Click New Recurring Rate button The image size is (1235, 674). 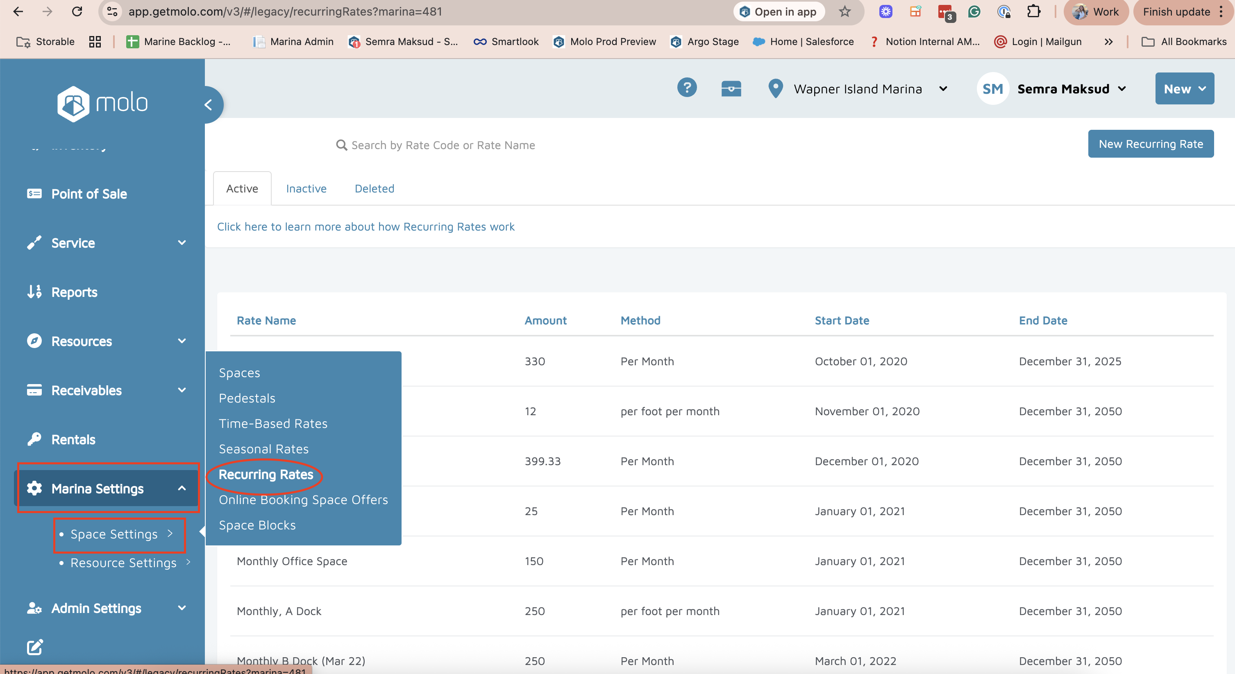tap(1150, 144)
